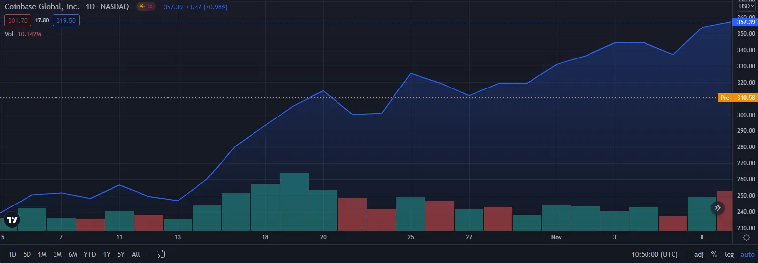This screenshot has width=758, height=263.
Task: Click the 230.00 price axis label
Action: tap(745, 228)
